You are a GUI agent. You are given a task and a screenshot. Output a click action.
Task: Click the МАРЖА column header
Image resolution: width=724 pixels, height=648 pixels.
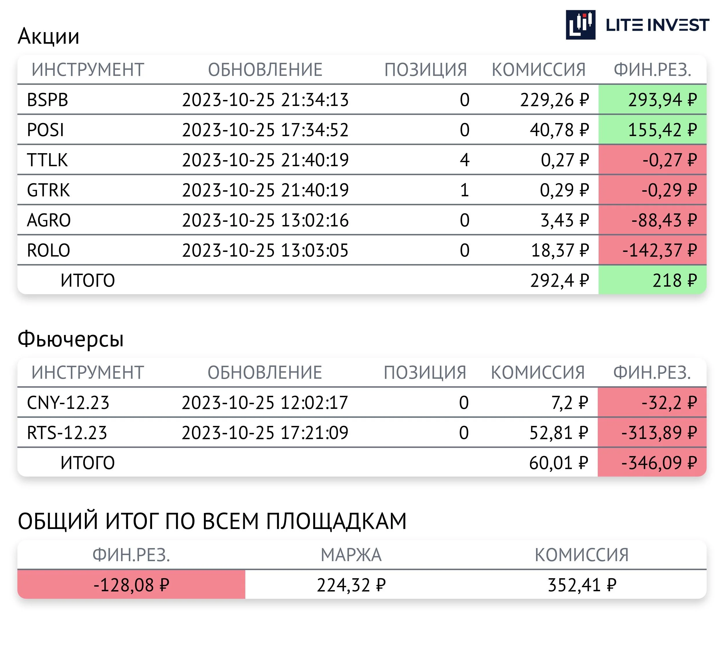pos(351,555)
